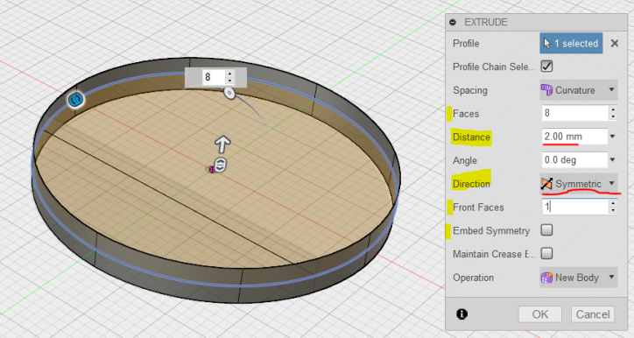
Task: Enable the Maintain Crease Edges checkbox
Action: point(546,254)
